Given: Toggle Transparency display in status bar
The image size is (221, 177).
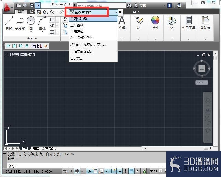Looking at the screenshot, I should pos(131,171).
